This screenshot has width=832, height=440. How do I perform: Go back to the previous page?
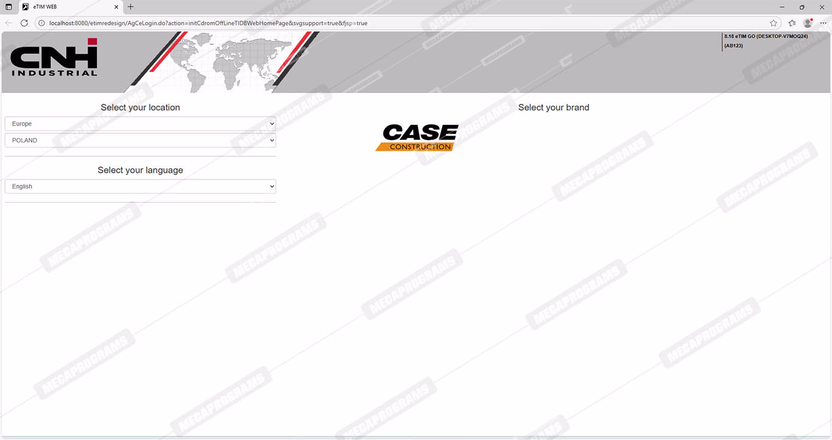[x=9, y=23]
